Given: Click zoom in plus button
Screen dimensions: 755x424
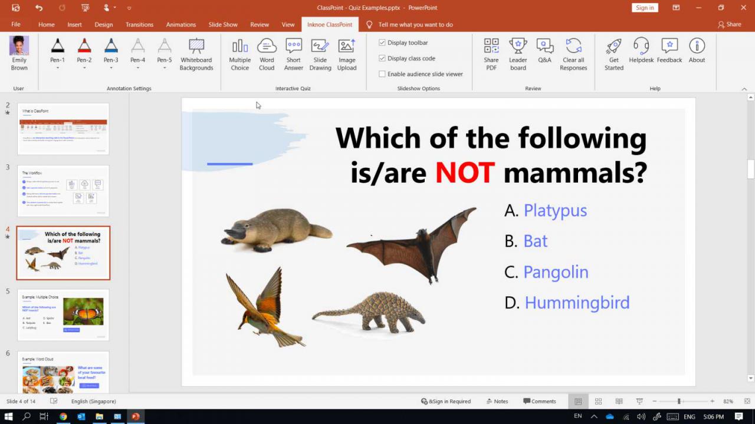Looking at the screenshot, I should pos(712,401).
